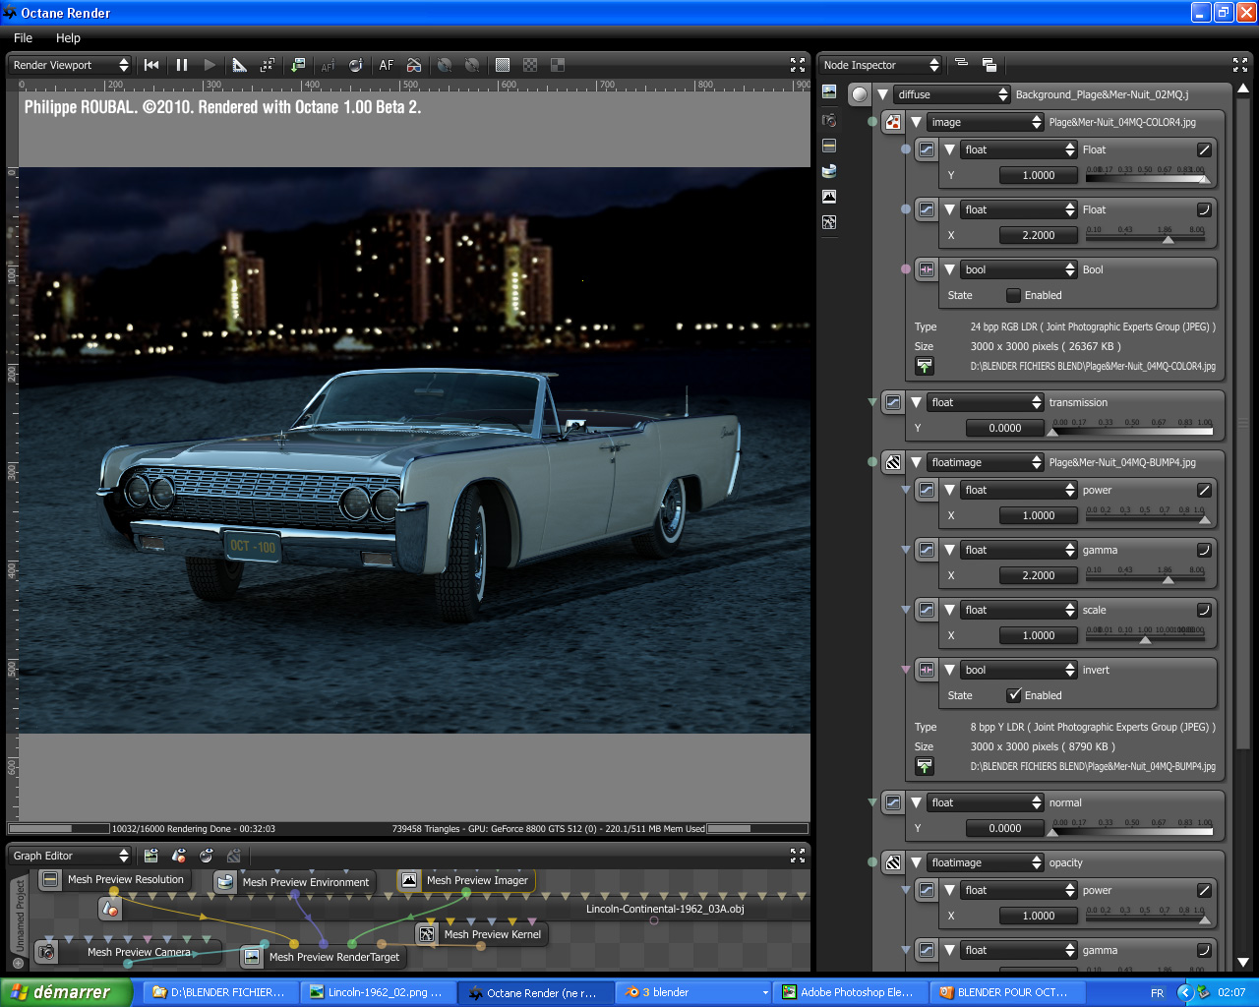Click the AF auto focus icon
Viewport: 1259px width, 1007px height.
click(387, 65)
